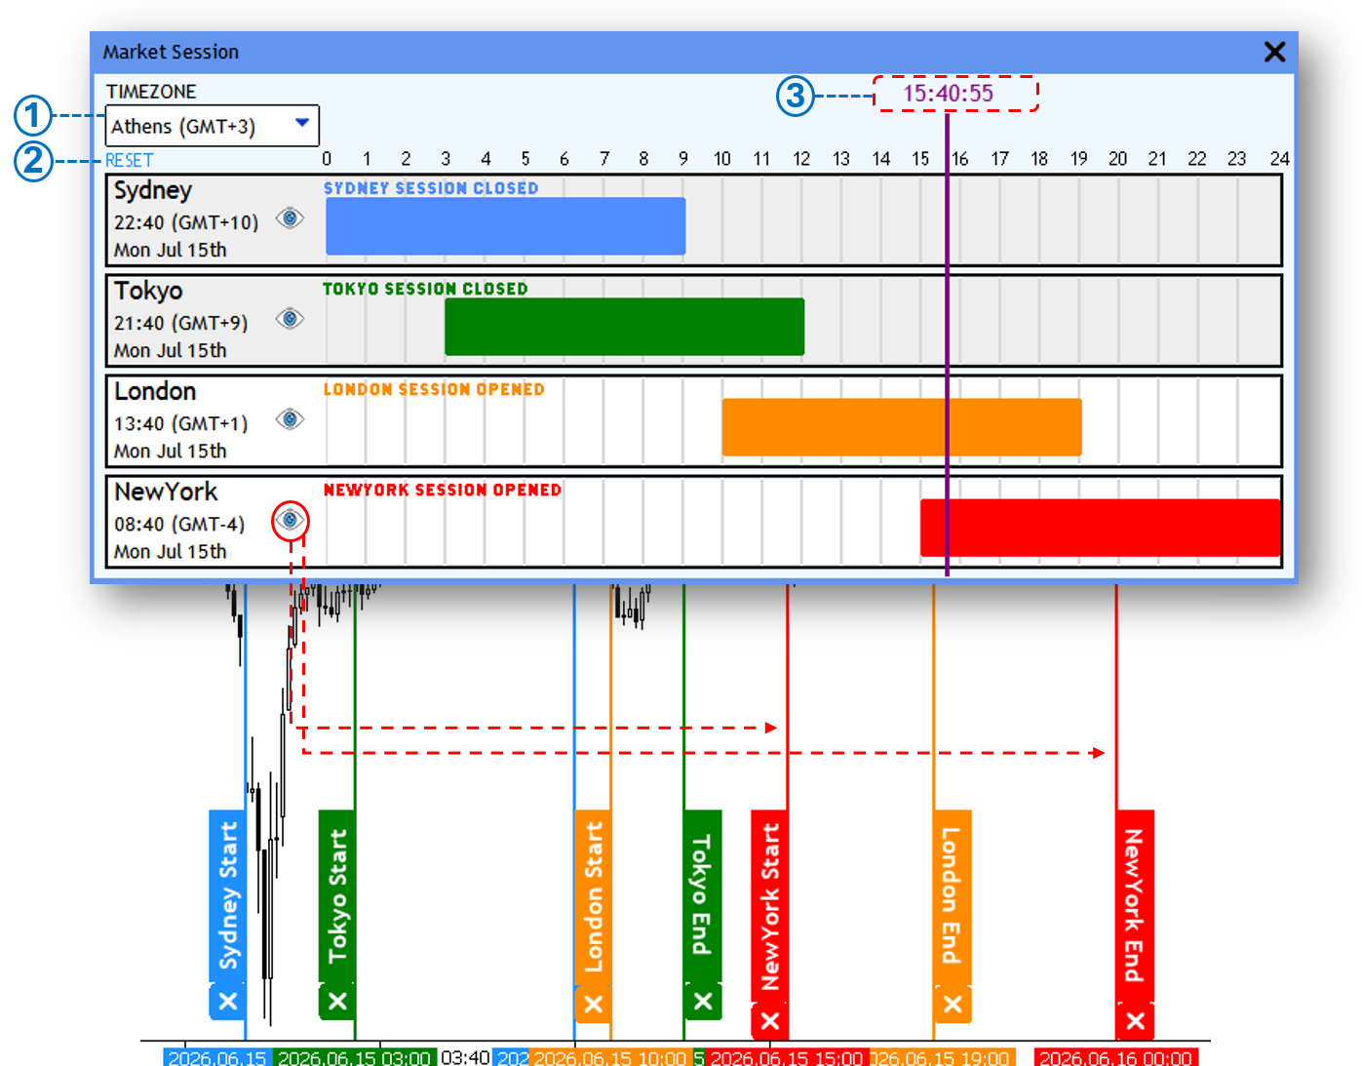Click the green Tokyo session bar

pyautogui.click(x=624, y=327)
